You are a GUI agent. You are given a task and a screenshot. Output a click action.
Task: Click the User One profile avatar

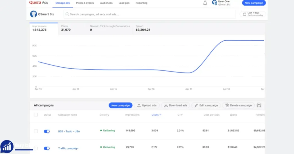pyautogui.click(x=214, y=3)
